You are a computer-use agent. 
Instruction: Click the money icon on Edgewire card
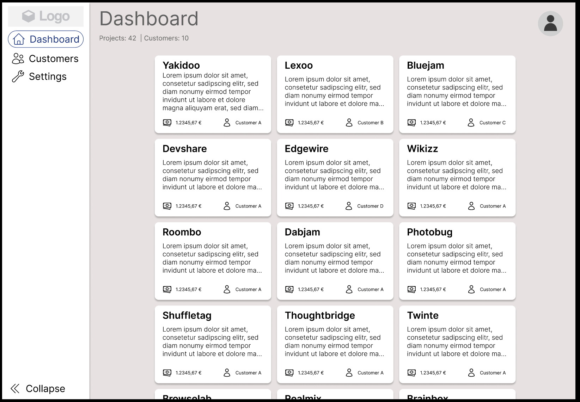pos(289,206)
